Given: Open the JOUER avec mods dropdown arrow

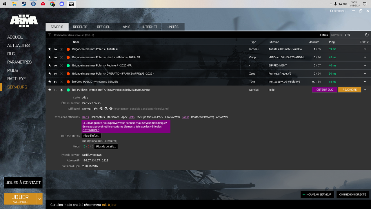Looking at the screenshot, I should coord(39,199).
